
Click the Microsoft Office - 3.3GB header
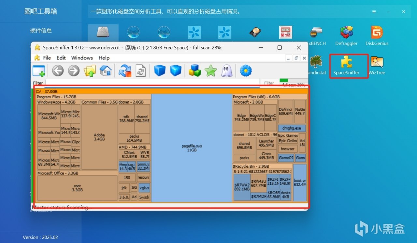click(77, 173)
